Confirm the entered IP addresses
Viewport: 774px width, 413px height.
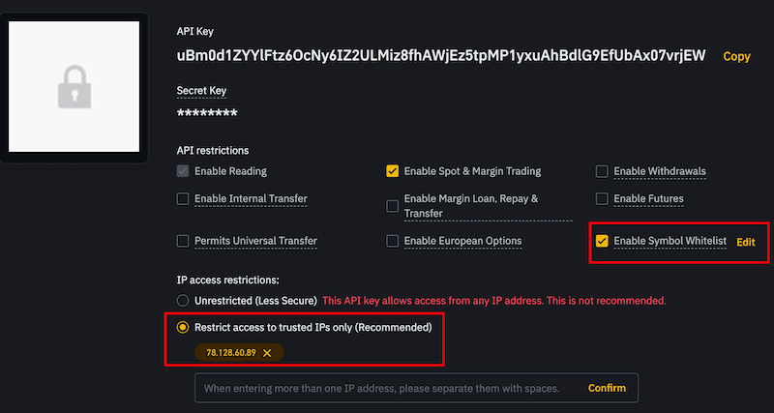click(x=607, y=388)
